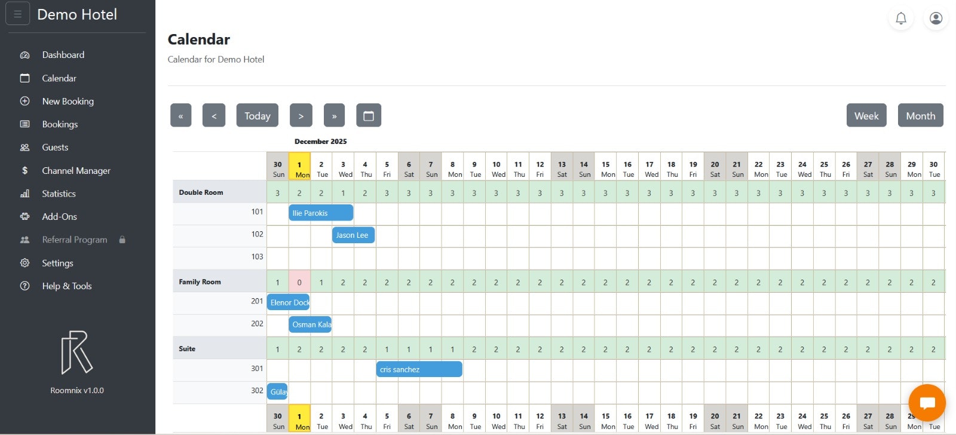This screenshot has height=435, width=956.
Task: Open the Dashboard icon in the sidebar
Action: point(25,54)
